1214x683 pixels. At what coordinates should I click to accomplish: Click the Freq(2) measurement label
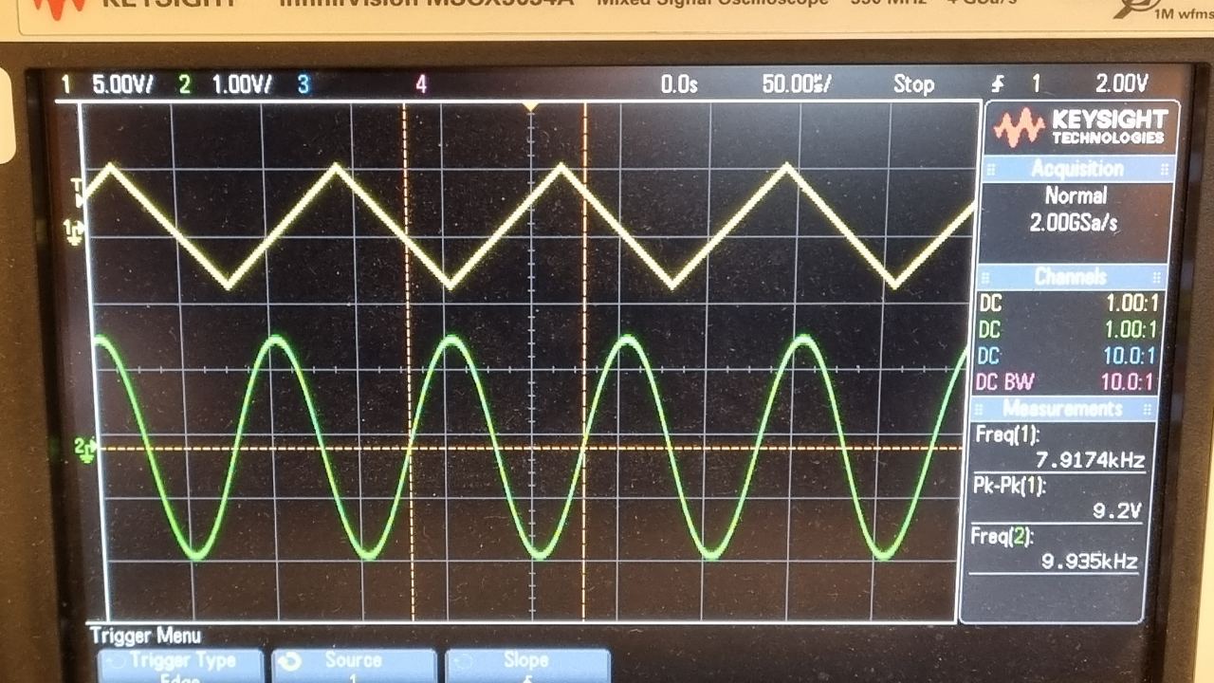pyautogui.click(x=1002, y=536)
